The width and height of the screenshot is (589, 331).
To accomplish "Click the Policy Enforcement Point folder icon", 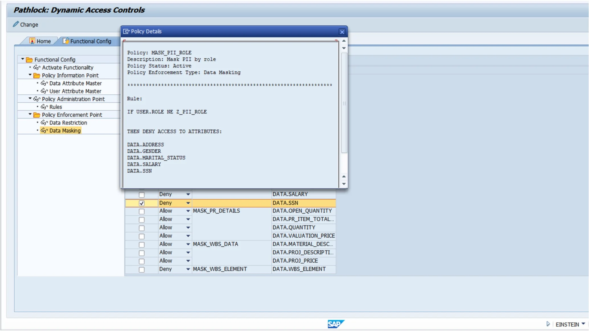I will point(37,115).
